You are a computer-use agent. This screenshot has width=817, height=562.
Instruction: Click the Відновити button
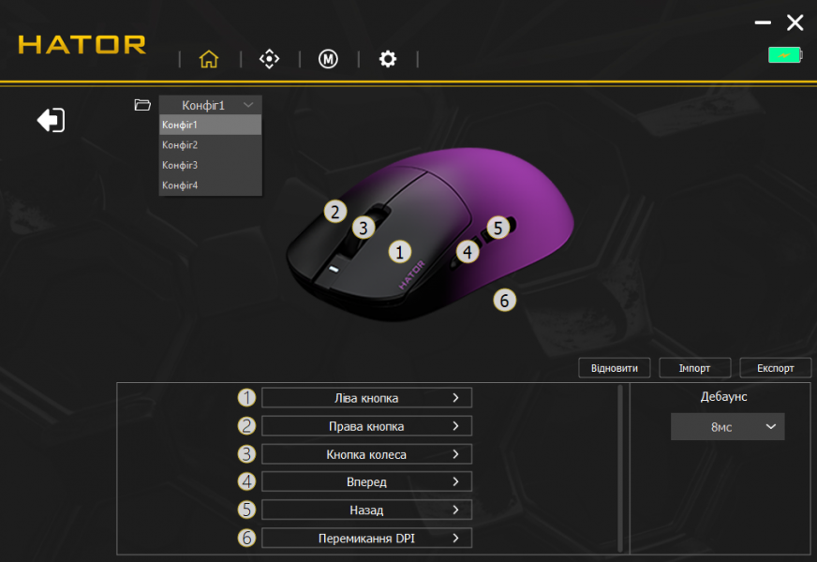point(615,368)
